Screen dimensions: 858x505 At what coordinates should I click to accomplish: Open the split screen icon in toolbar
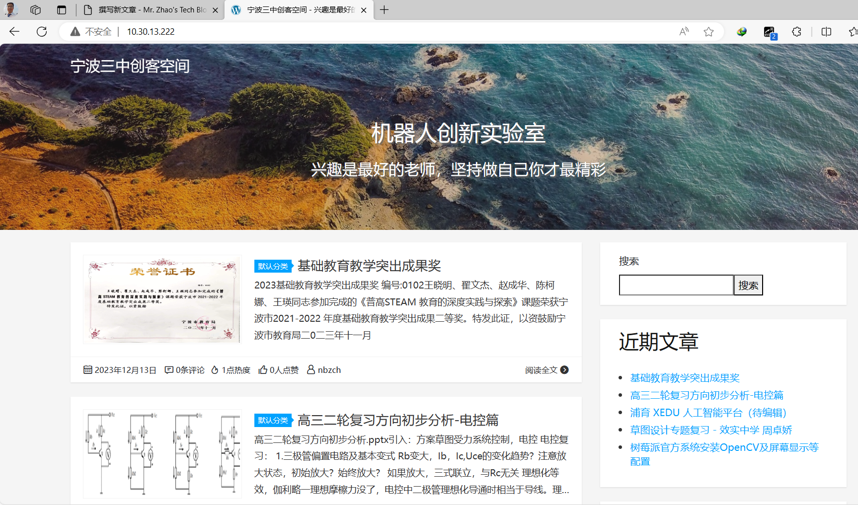pyautogui.click(x=826, y=32)
